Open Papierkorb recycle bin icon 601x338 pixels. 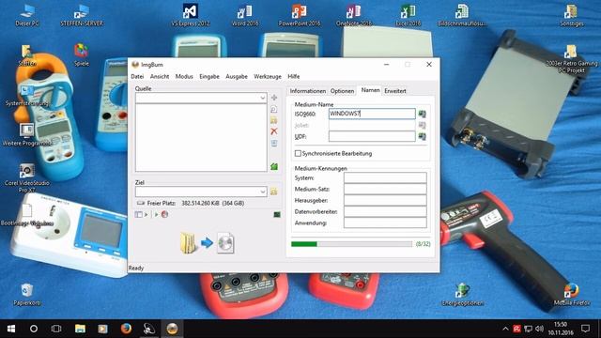pos(27,294)
